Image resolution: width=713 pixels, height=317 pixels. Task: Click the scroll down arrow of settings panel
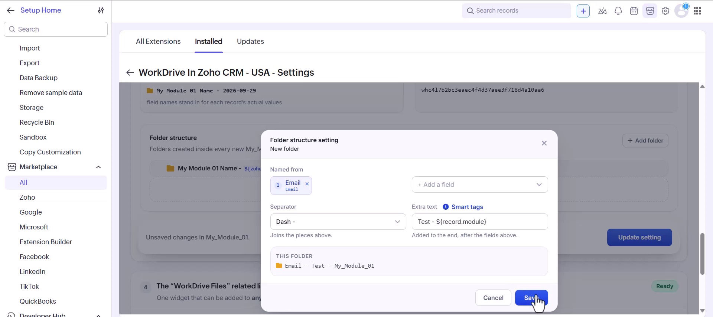[702, 311]
